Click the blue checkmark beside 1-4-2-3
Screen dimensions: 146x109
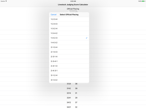pos(86,38)
